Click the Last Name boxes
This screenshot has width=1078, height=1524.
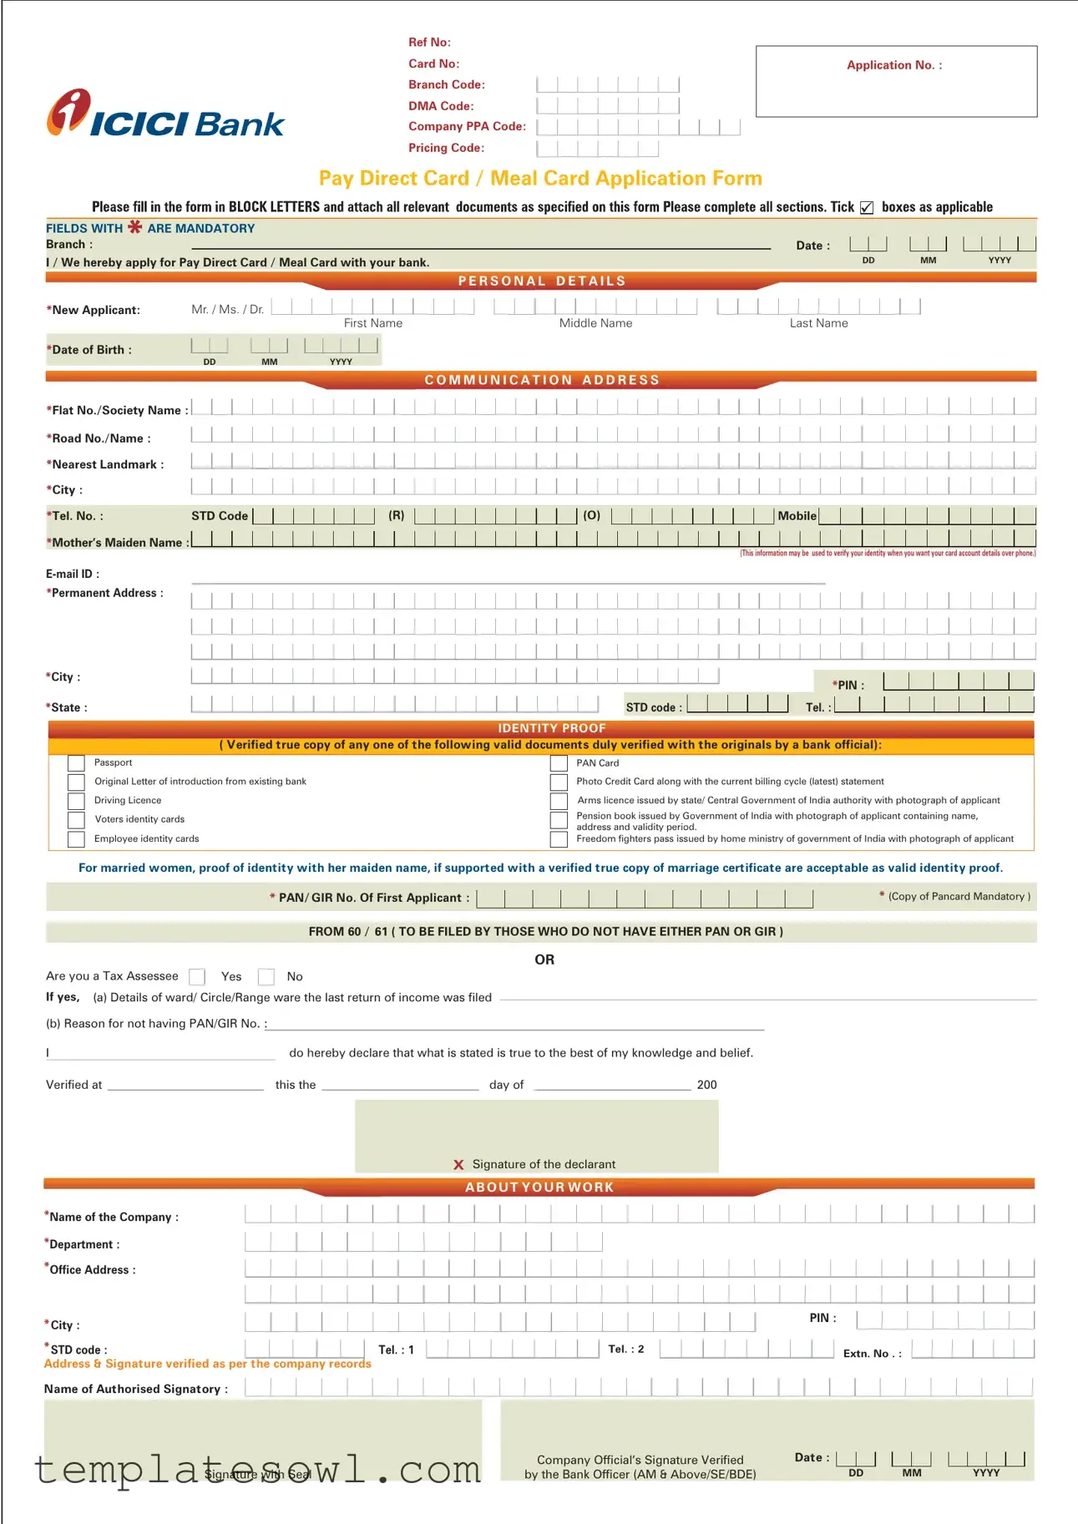click(818, 306)
